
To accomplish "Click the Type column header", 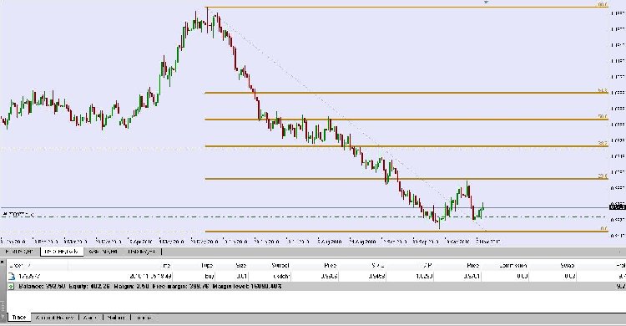I will (x=207, y=265).
